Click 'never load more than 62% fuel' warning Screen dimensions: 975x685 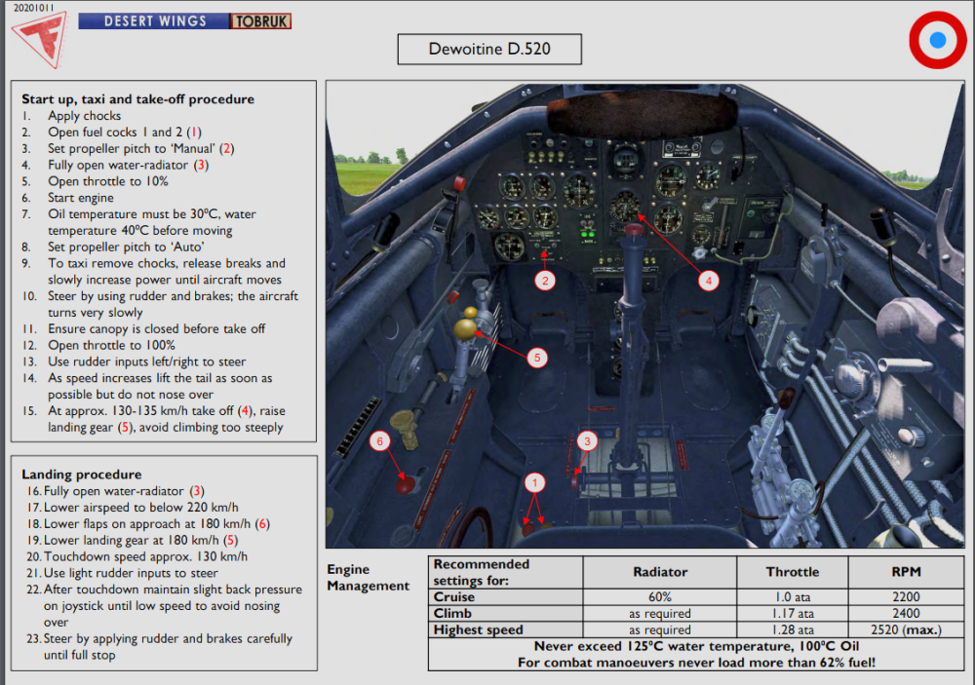696,662
